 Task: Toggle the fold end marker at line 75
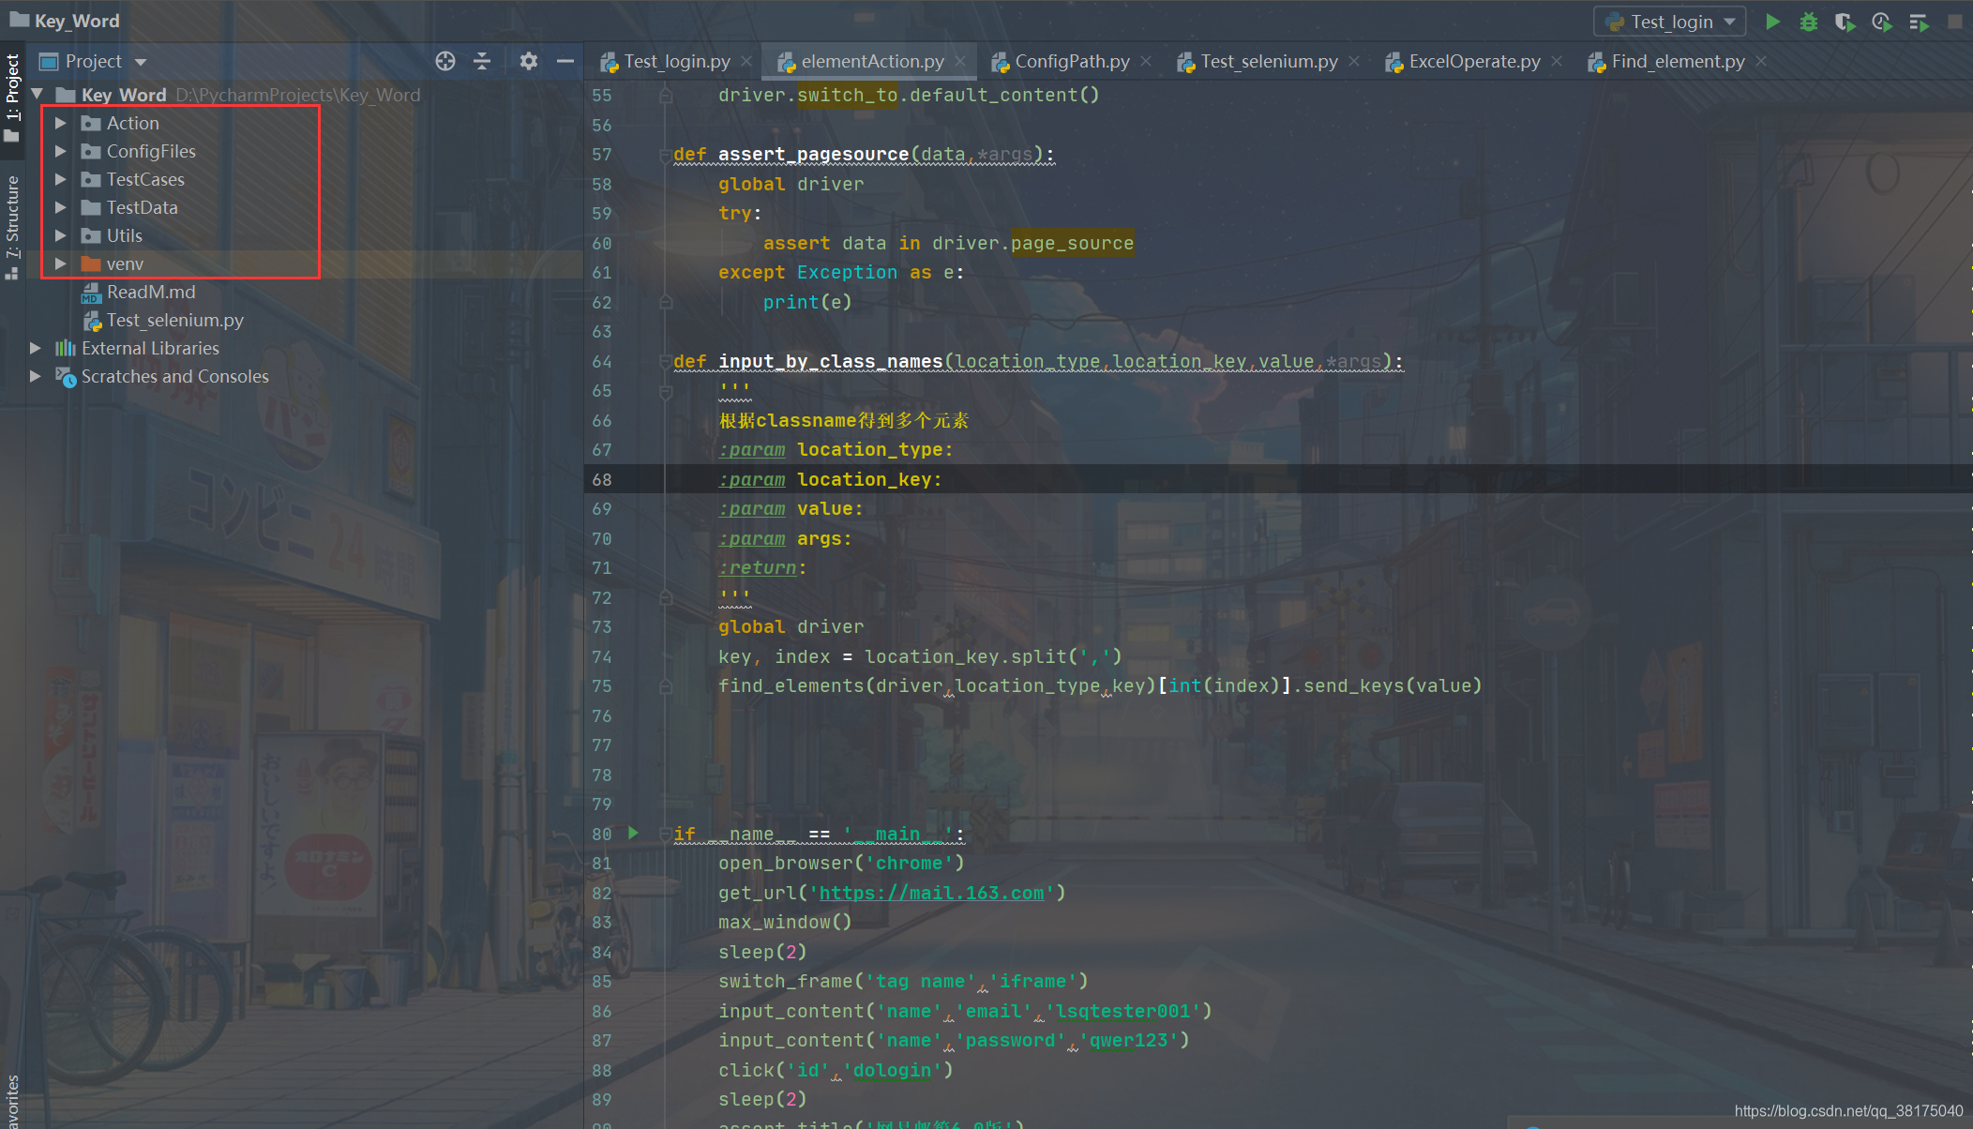click(665, 686)
